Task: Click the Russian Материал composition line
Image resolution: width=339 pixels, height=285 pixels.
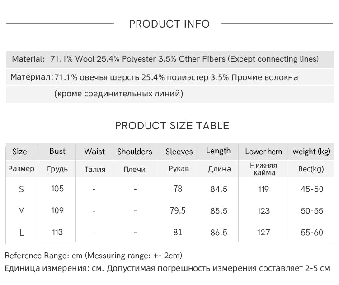Action: click(x=154, y=77)
